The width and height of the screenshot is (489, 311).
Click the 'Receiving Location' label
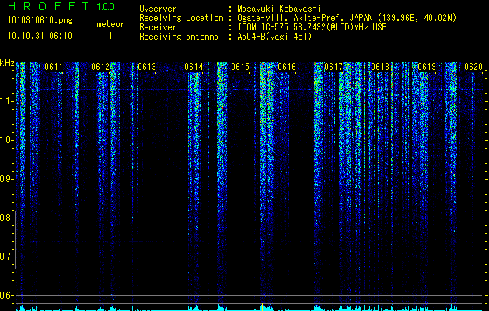pyautogui.click(x=181, y=18)
